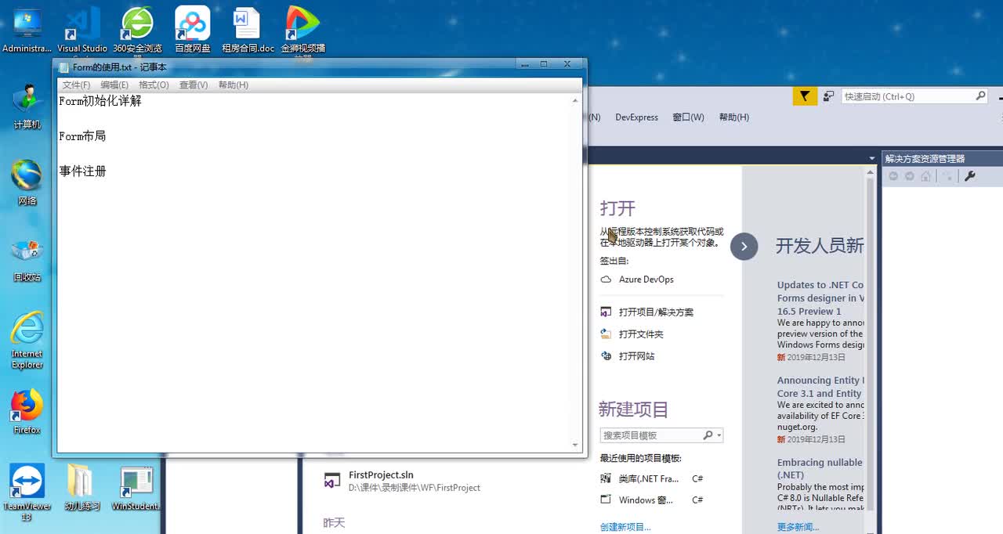Viewport: 1003px width, 534px height.
Task: Click the open project/solution icon
Action: point(606,312)
